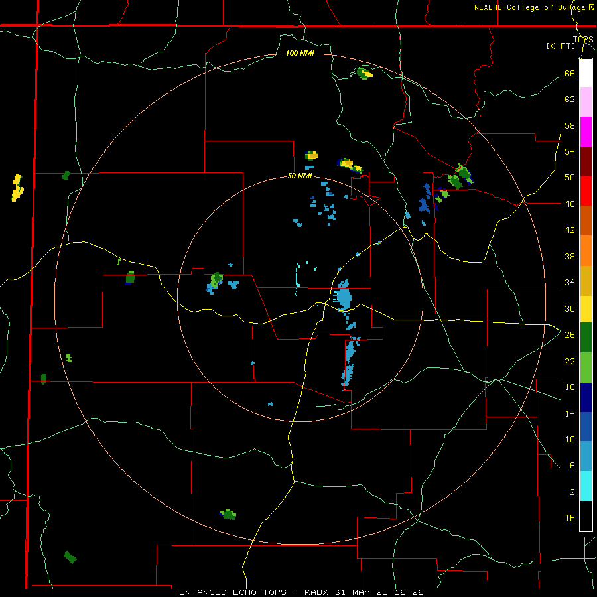Click the yellow swatch at 30-34
The height and width of the screenshot is (597, 597).
586,309
